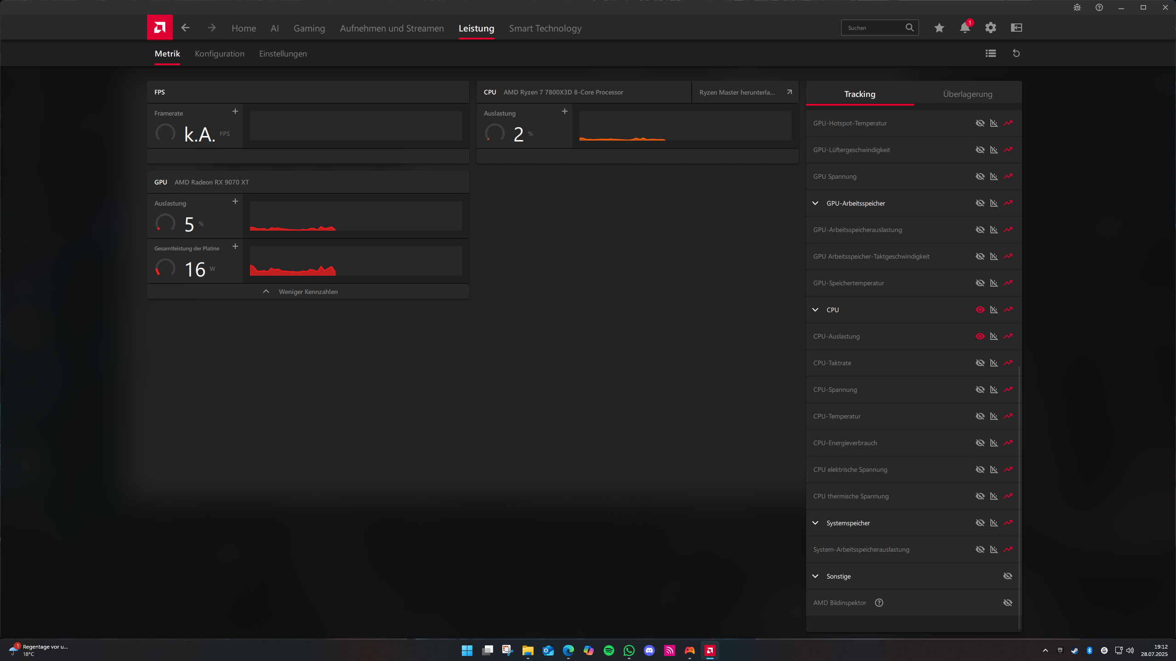Screen dimensions: 1176x661
Task: Collapse metrics with Weniger Kennzahlen
Action: [308, 292]
